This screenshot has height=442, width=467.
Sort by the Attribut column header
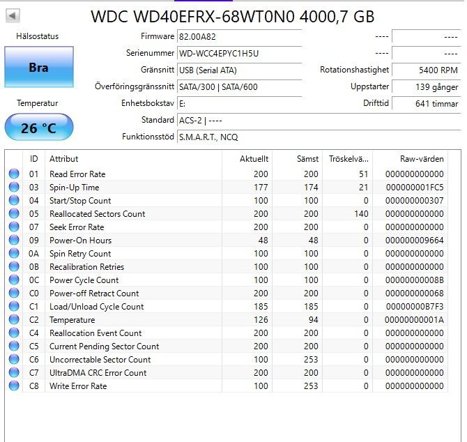point(133,159)
